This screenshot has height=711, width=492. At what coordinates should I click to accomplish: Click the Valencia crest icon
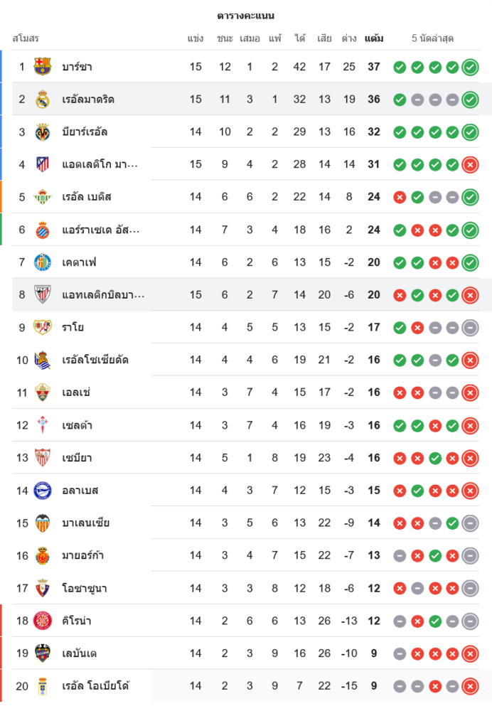click(x=43, y=523)
